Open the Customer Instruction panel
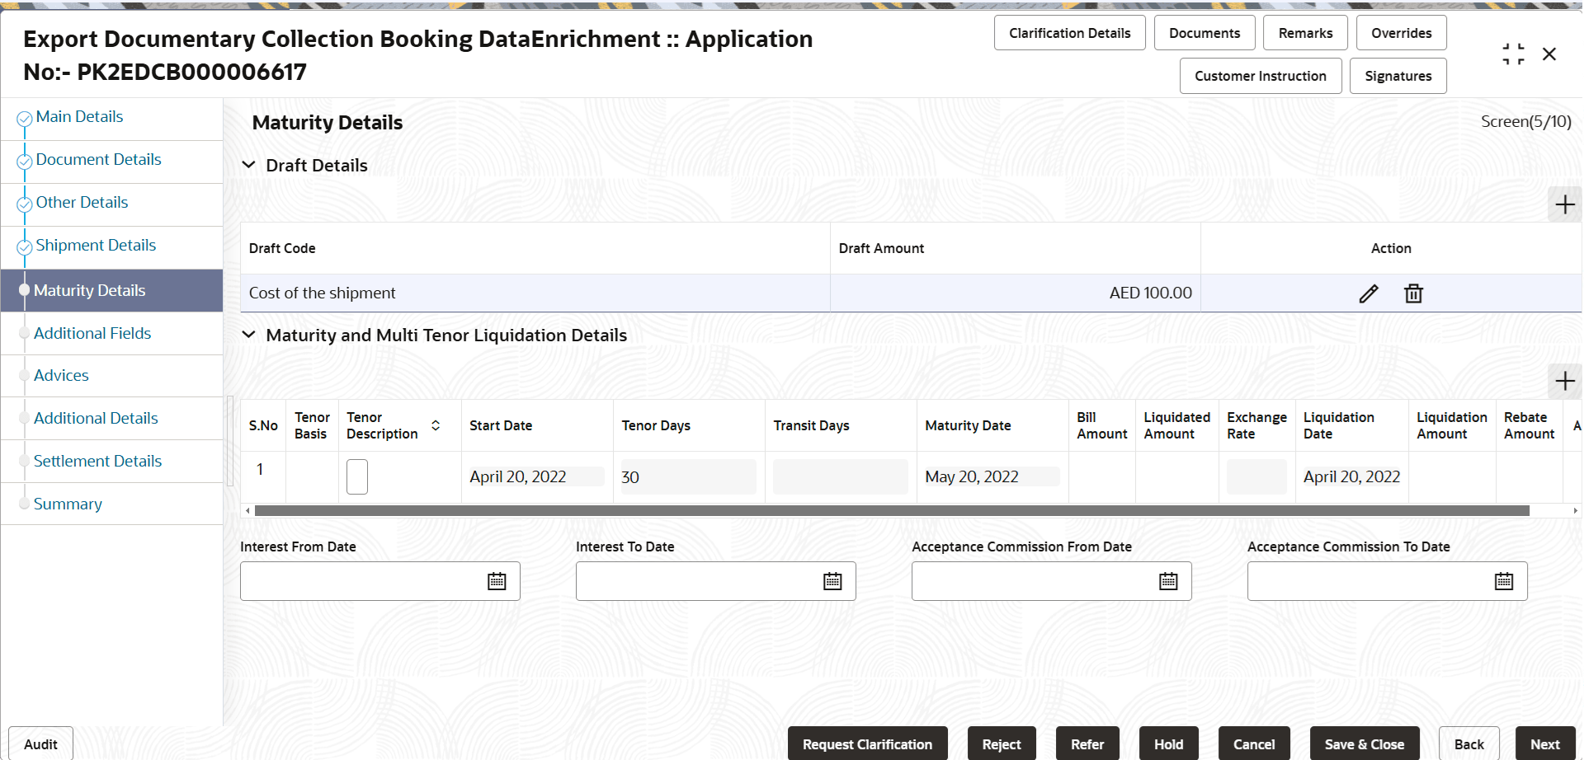Screen dimensions: 1584x760 (1261, 76)
